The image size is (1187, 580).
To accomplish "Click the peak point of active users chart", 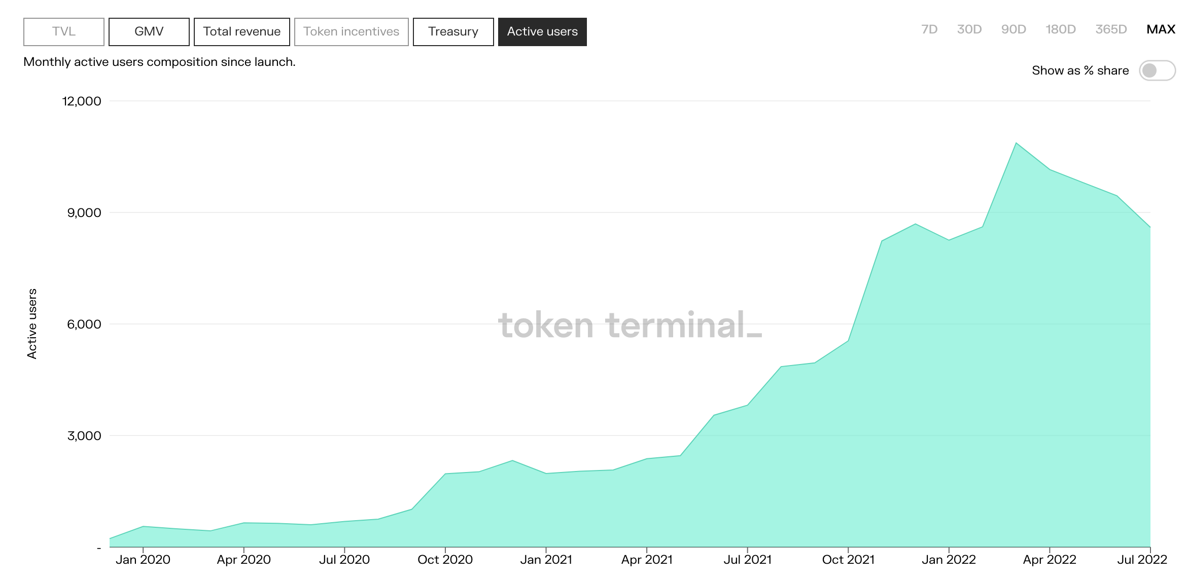I will (1016, 143).
